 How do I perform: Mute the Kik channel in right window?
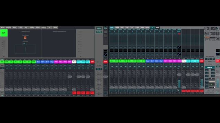click(112, 91)
